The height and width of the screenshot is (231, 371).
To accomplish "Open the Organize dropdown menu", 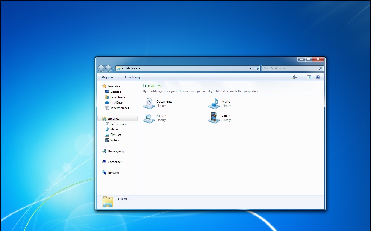I will (109, 77).
